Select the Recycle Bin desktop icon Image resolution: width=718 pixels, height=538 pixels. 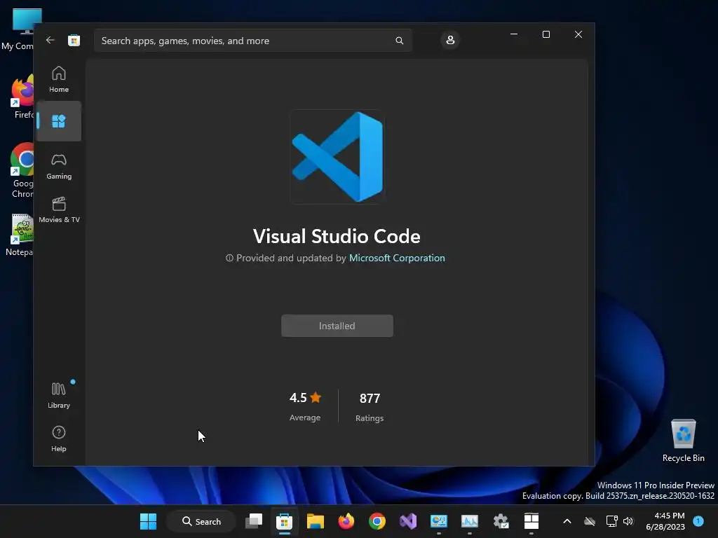tap(683, 441)
